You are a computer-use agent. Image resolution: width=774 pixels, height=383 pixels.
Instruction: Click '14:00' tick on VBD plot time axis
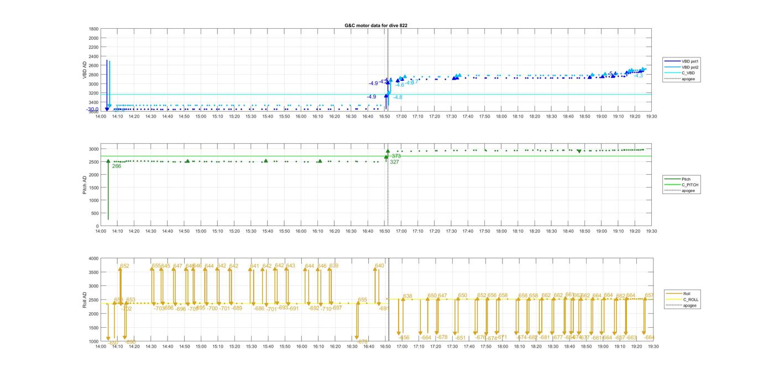[x=101, y=116]
